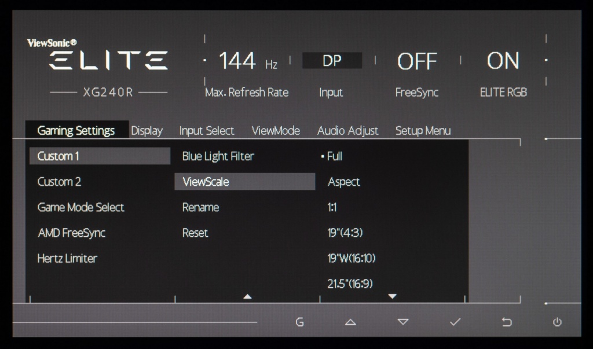Select the Custom 2 entry

[59, 182]
